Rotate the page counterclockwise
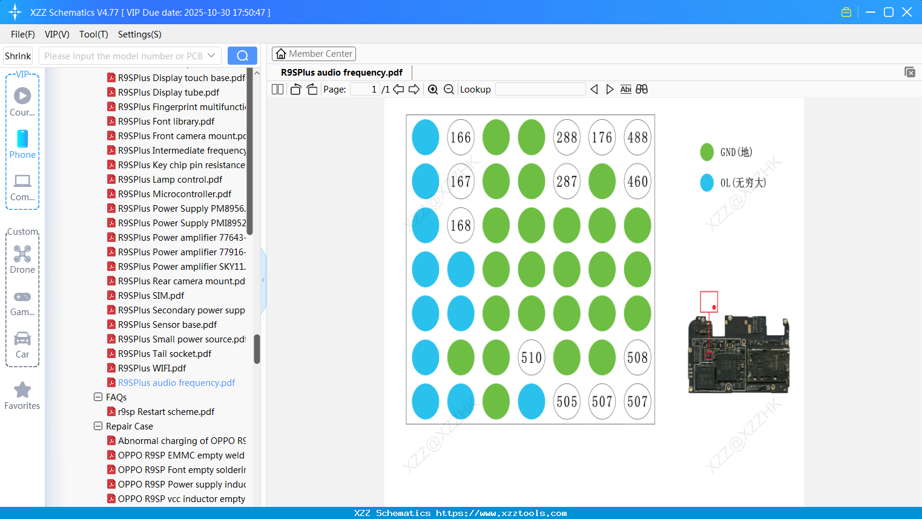 [x=295, y=90]
